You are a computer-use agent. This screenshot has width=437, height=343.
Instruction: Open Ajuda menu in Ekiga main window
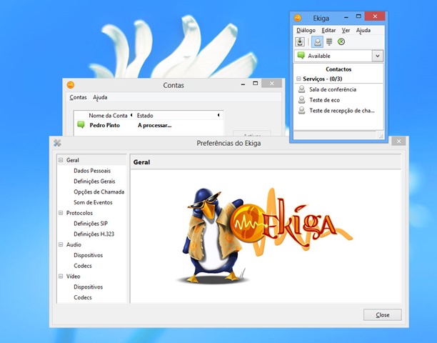[363, 30]
